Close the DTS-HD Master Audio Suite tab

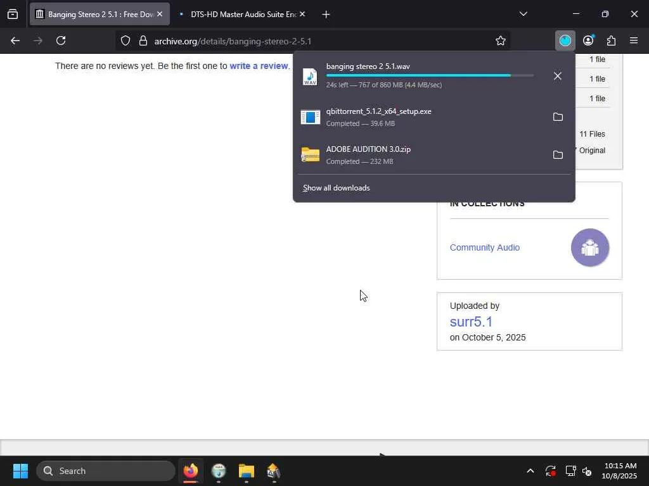pyautogui.click(x=302, y=14)
